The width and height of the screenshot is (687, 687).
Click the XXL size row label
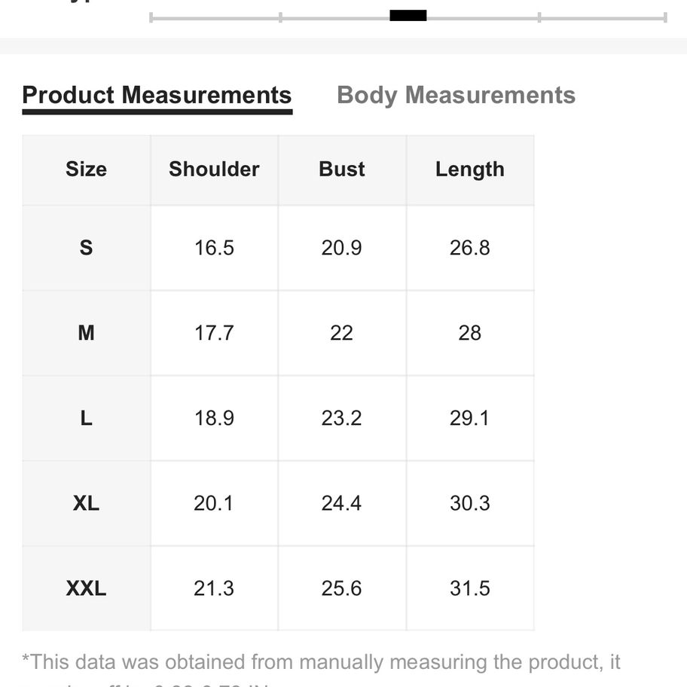point(86,588)
